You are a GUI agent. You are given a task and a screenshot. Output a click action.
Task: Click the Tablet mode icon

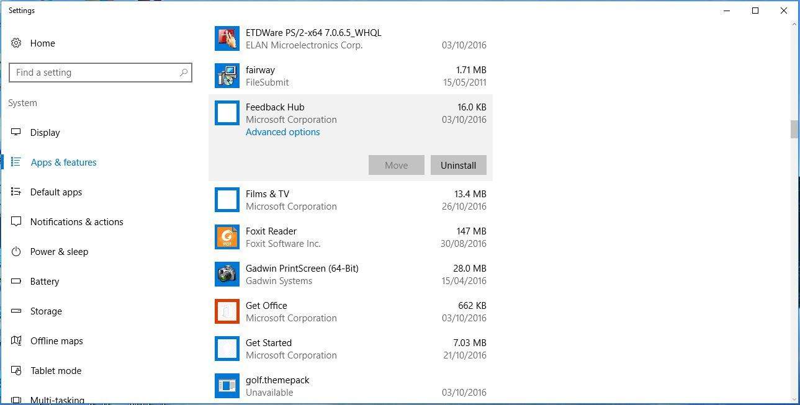pyautogui.click(x=16, y=370)
